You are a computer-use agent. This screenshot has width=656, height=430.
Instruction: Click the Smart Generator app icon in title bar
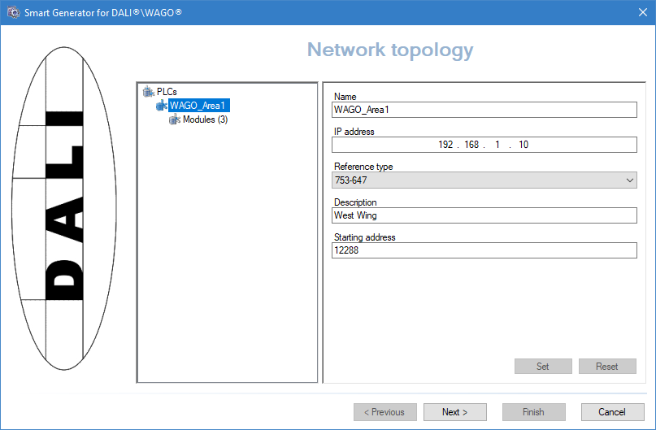[x=13, y=13]
